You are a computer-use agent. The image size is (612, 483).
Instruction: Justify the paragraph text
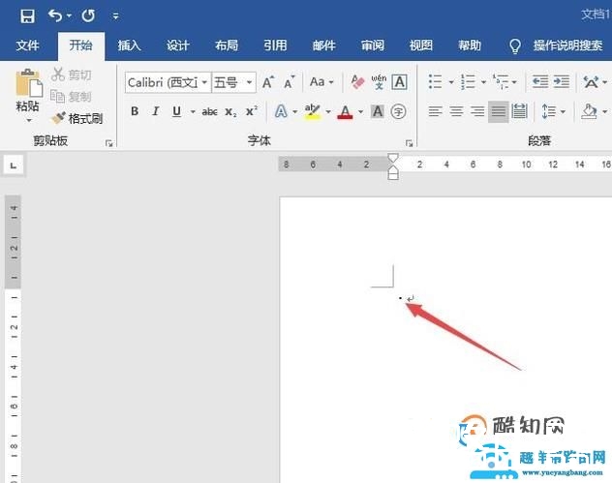[499, 111]
